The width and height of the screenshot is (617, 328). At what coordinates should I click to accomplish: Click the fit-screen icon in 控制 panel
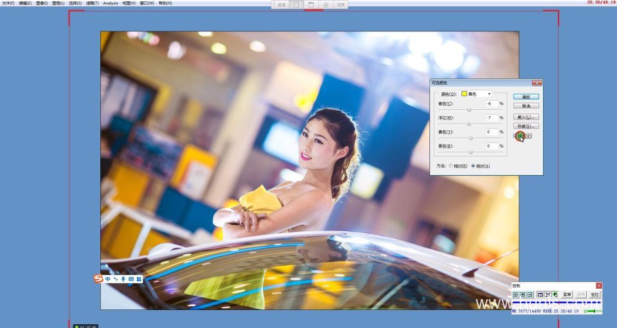[541, 294]
